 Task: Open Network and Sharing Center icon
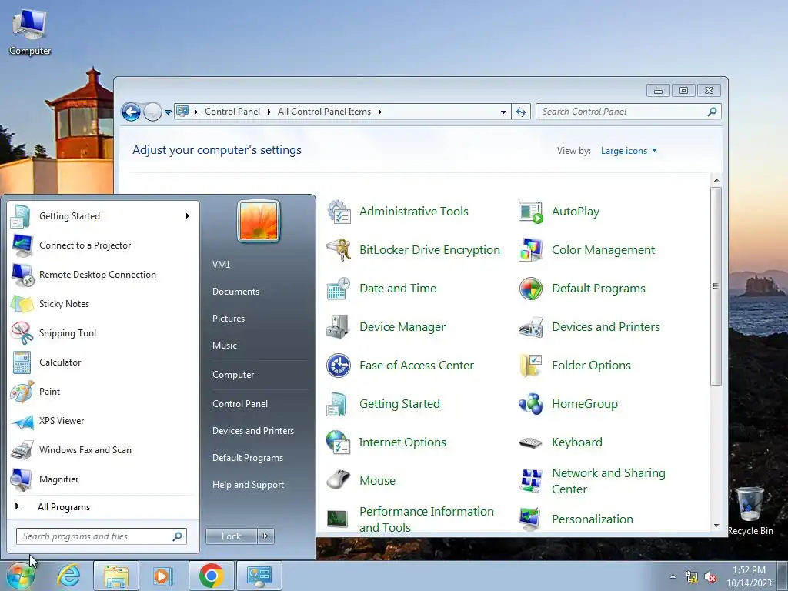[531, 481]
